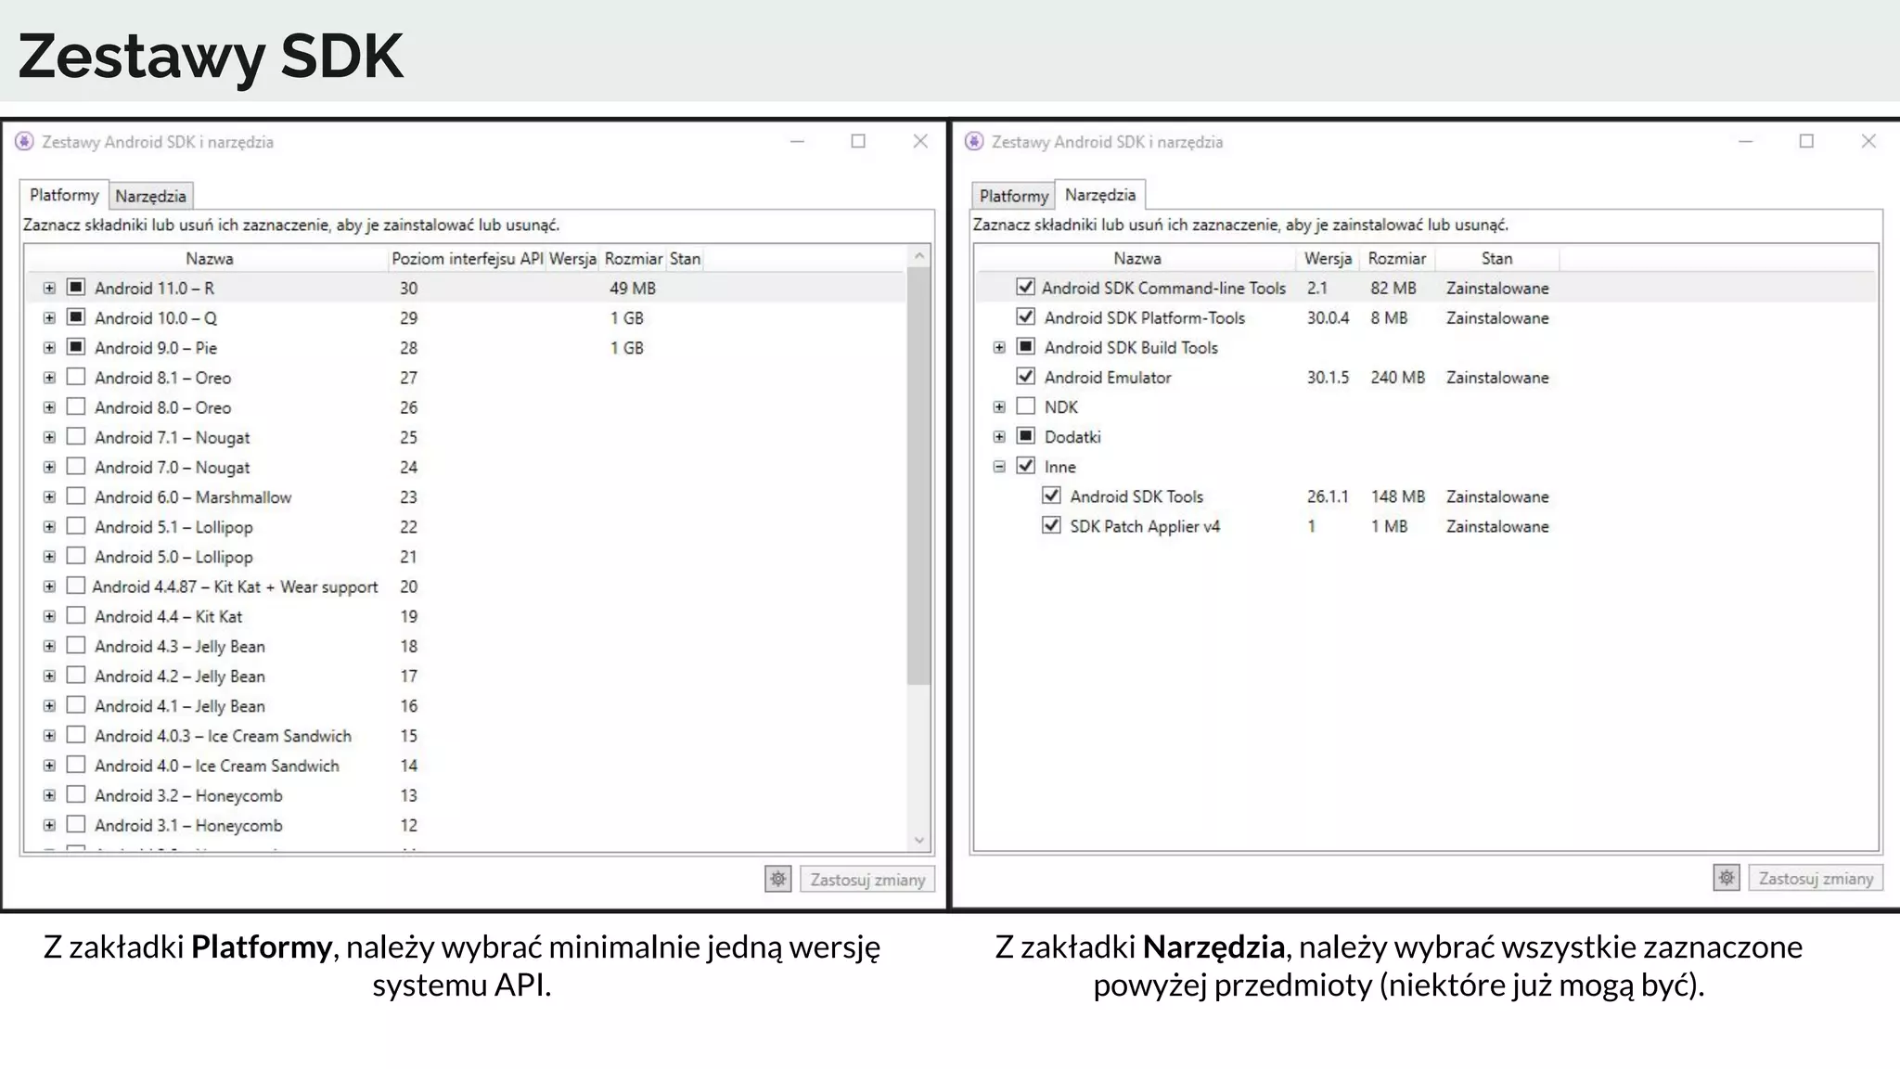Expand the Android 4.1 – Jelly Bean node
1900x1069 pixels.
[49, 706]
